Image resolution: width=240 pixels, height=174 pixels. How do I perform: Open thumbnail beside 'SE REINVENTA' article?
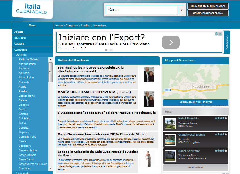click(x=149, y=99)
